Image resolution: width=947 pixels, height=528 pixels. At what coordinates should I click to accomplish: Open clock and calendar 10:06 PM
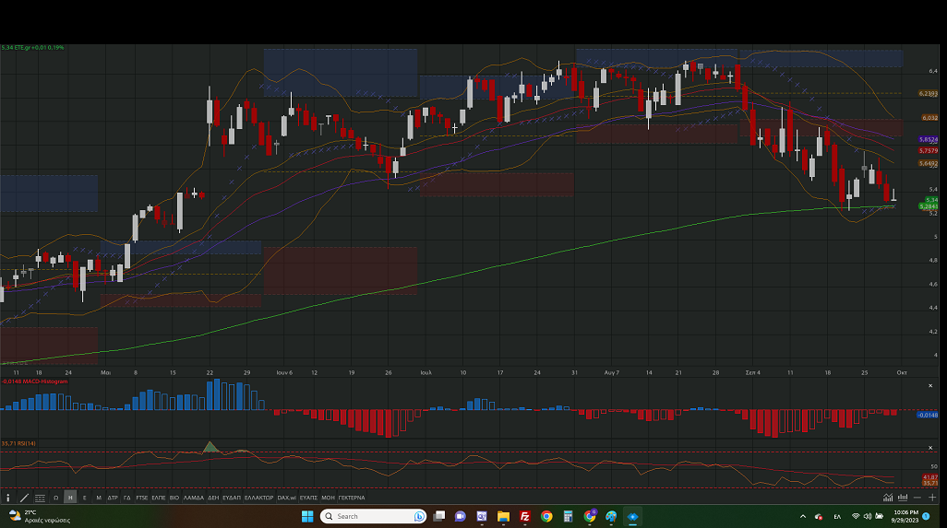click(x=905, y=516)
